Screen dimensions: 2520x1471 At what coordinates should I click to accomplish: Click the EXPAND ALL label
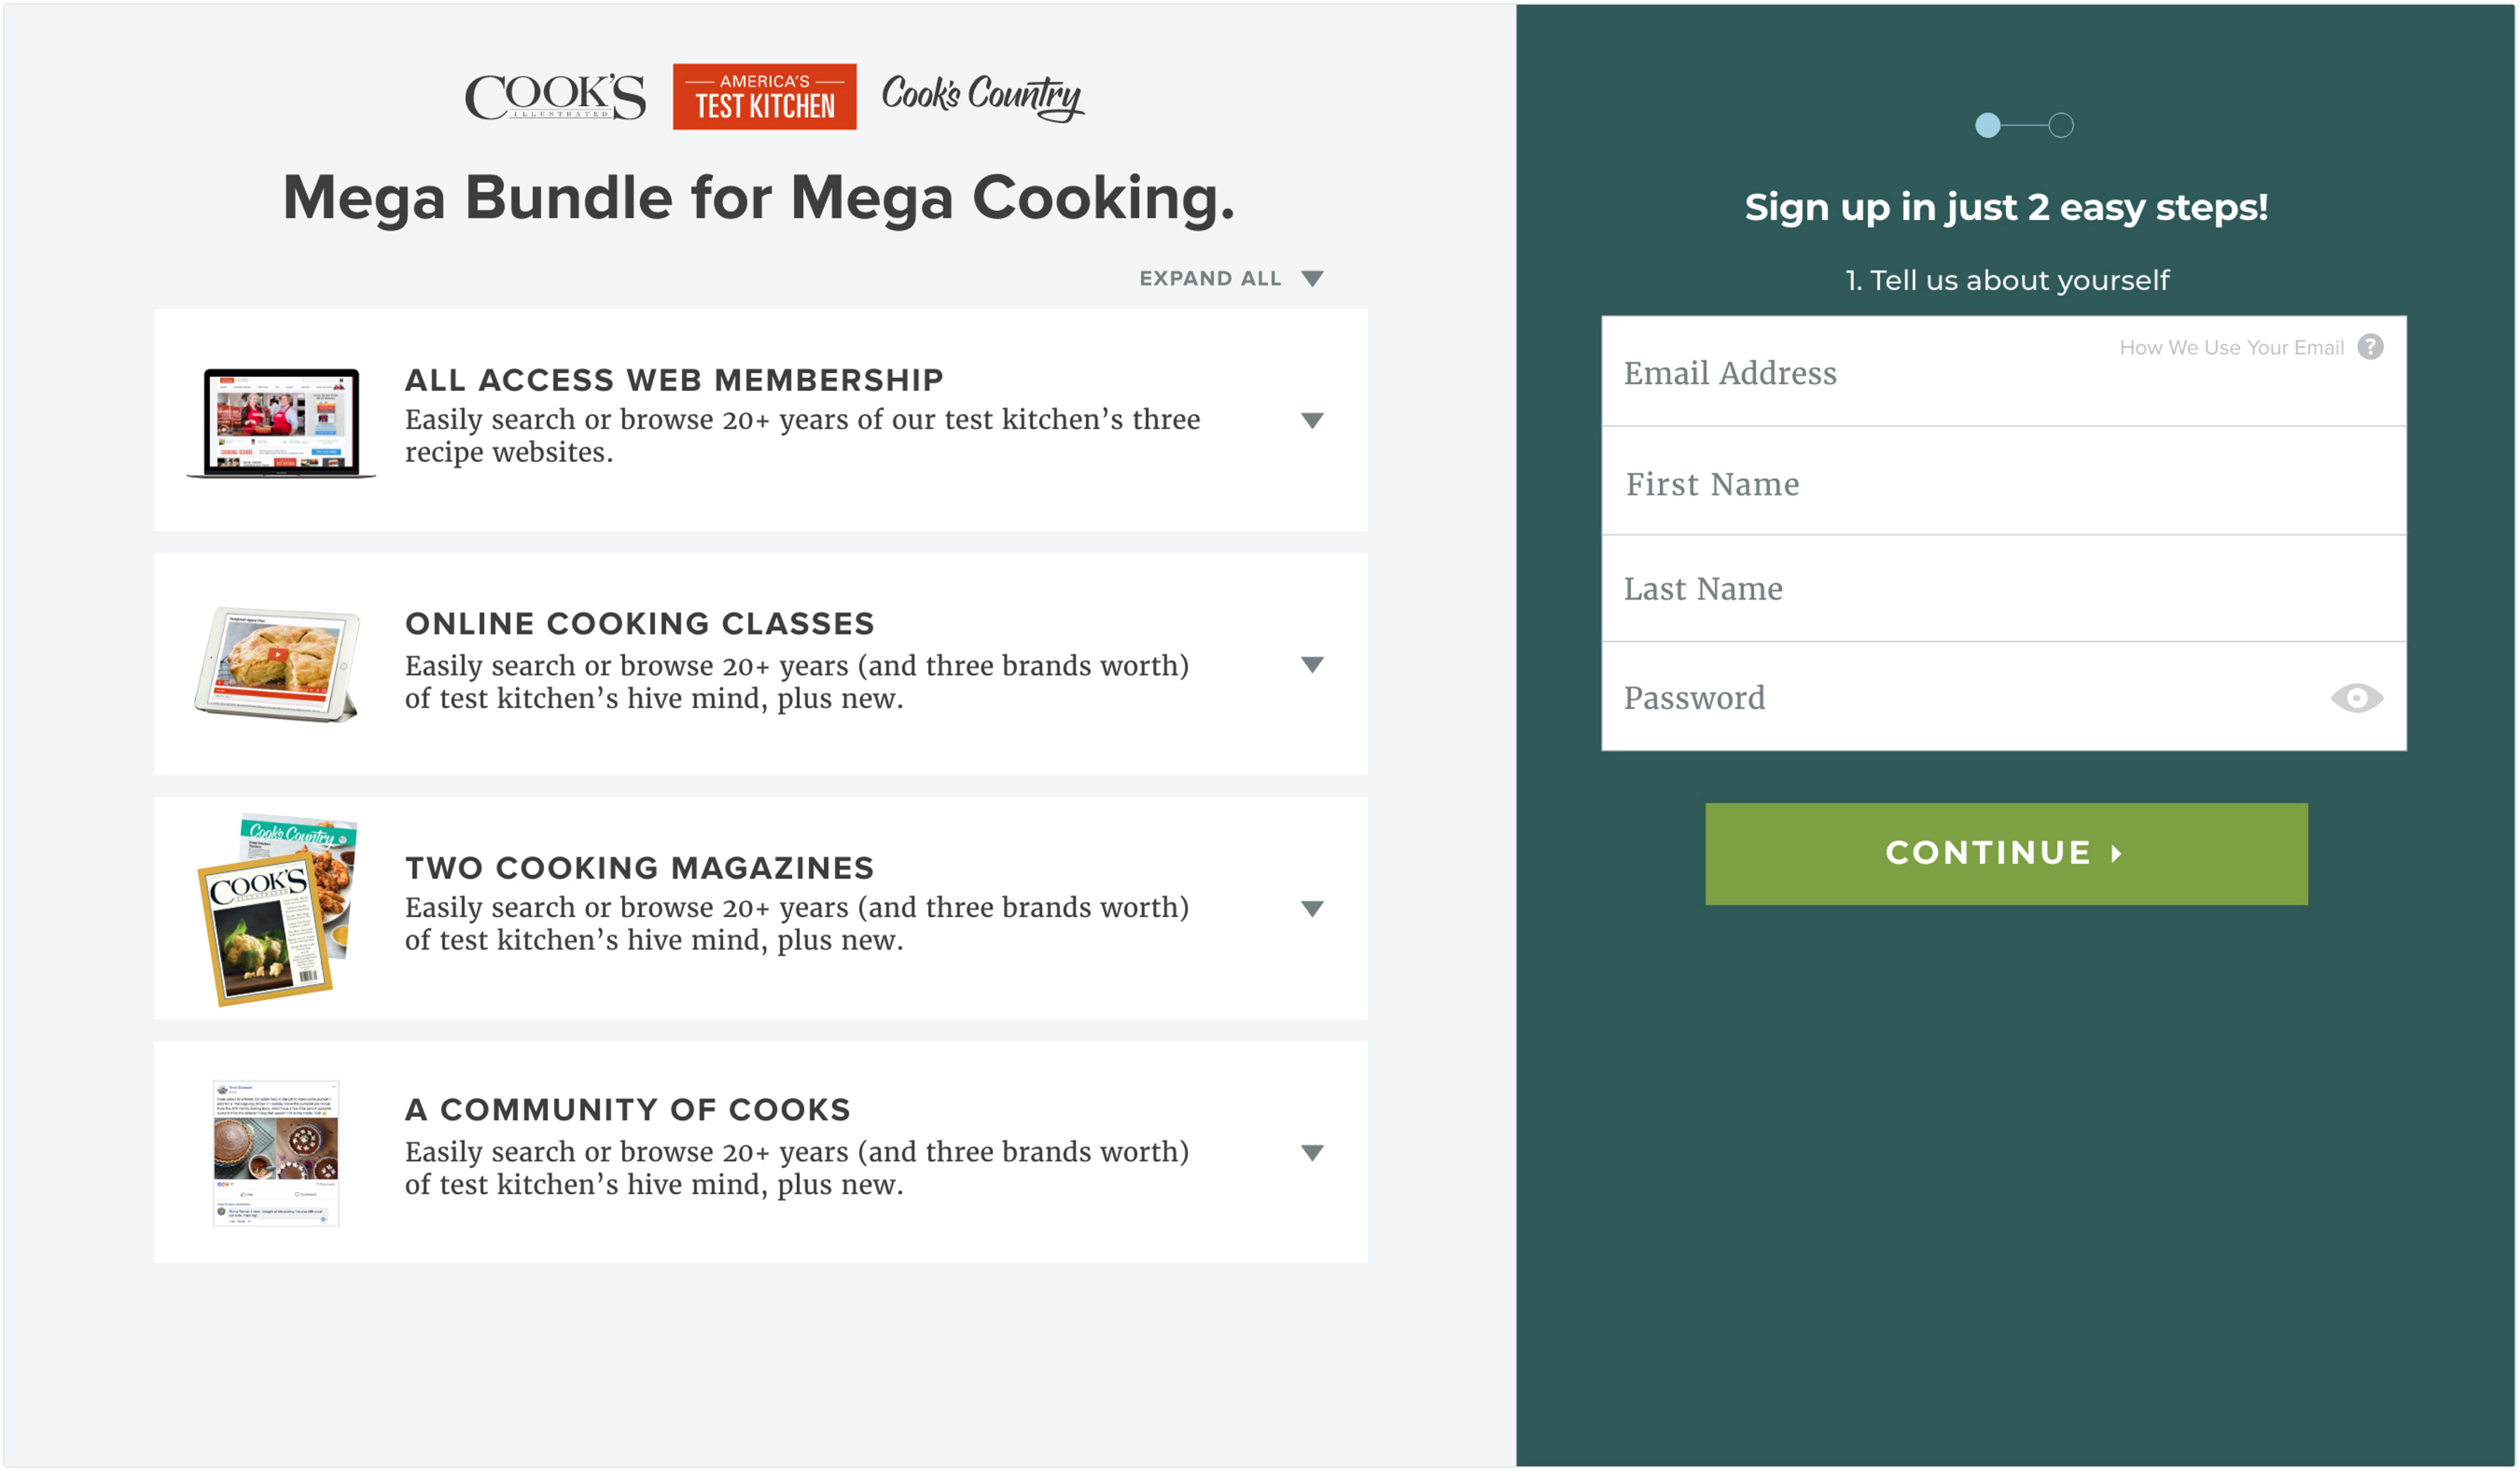click(1210, 279)
